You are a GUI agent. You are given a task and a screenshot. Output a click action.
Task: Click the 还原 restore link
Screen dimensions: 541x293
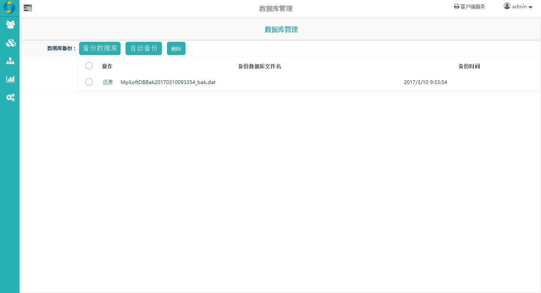point(108,82)
